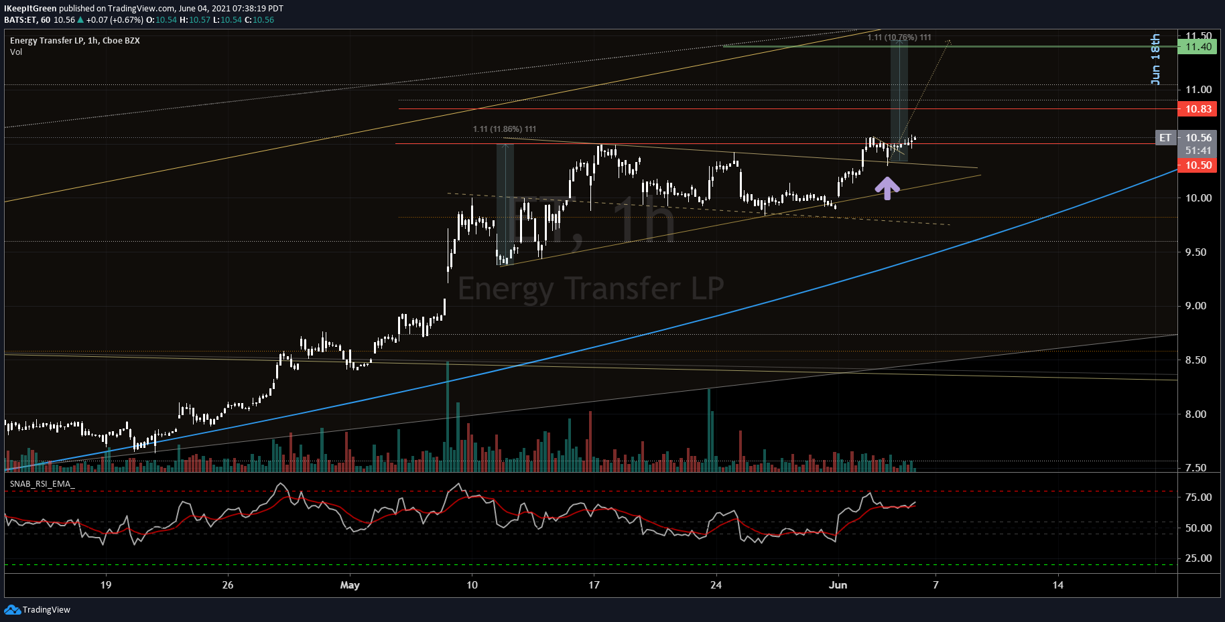Click the 50.00 RSI axis label
The height and width of the screenshot is (622, 1225).
[x=1198, y=528]
